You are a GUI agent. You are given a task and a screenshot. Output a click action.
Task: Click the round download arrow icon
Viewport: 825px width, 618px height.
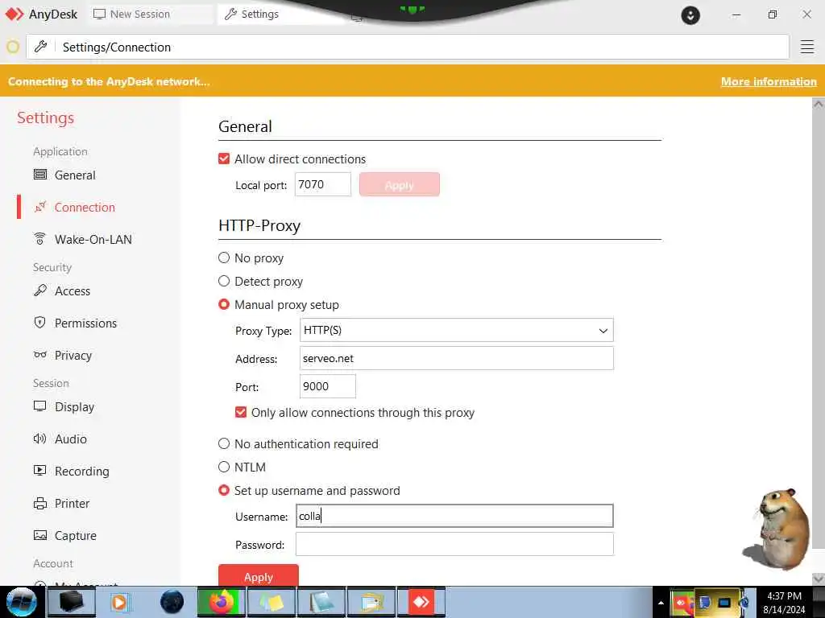[x=690, y=14]
